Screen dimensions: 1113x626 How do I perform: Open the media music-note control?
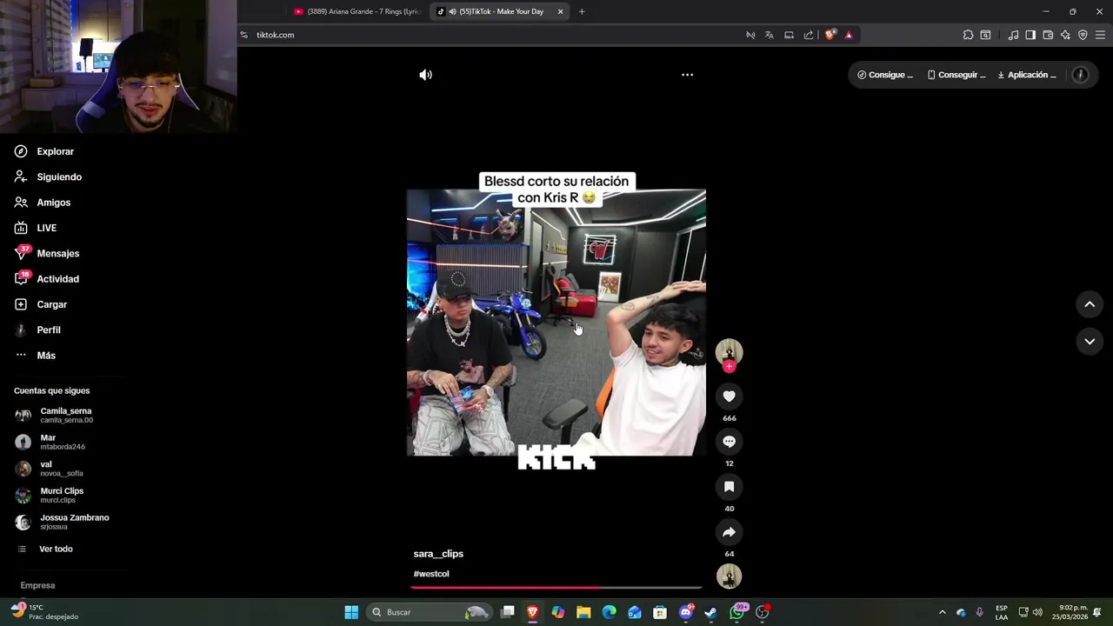[x=1013, y=35]
